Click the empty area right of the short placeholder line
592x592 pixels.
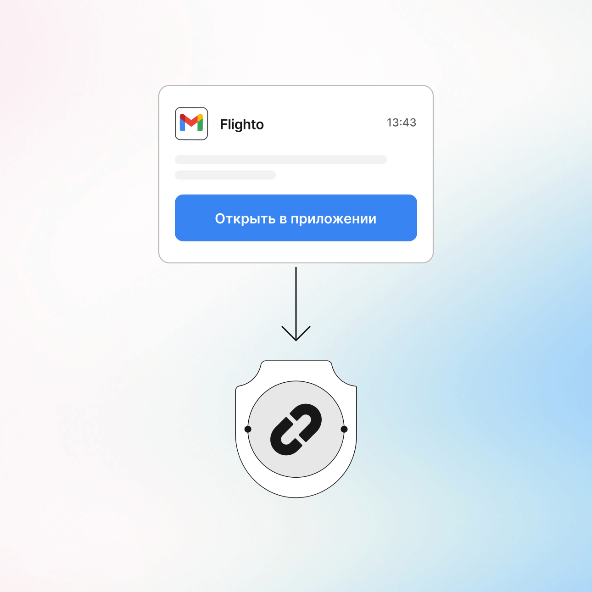coord(346,175)
